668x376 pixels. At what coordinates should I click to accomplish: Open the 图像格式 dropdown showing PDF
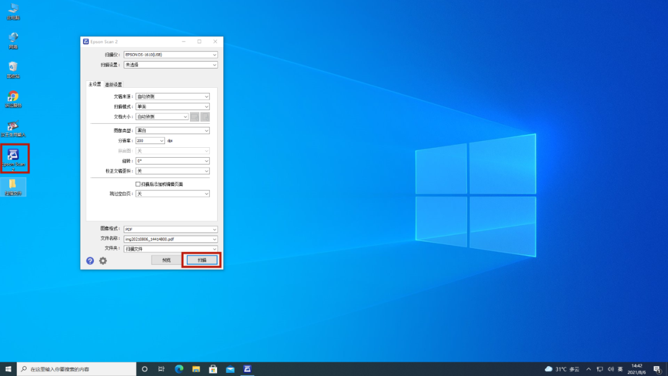coord(171,229)
